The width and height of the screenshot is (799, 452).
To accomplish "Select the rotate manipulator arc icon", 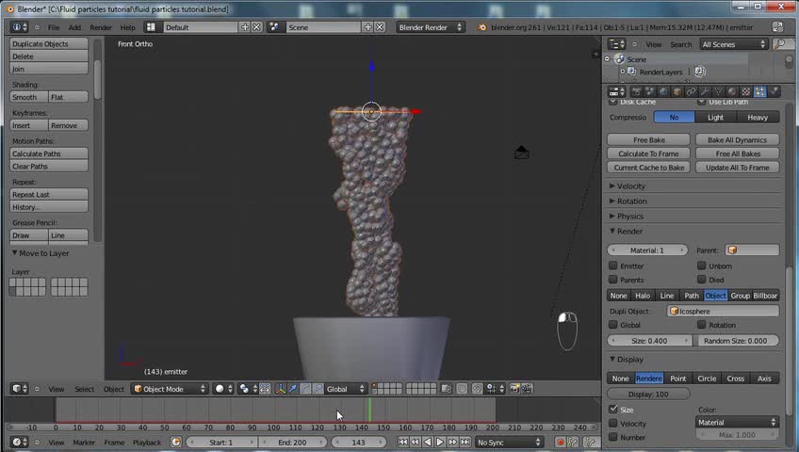I will click(305, 389).
